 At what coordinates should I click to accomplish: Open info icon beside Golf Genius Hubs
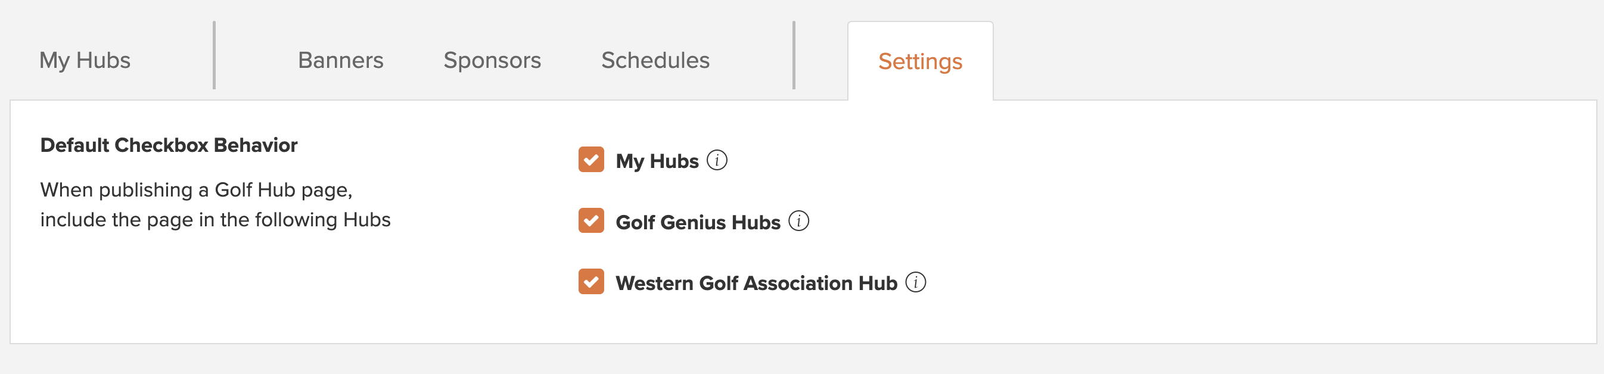click(x=798, y=221)
